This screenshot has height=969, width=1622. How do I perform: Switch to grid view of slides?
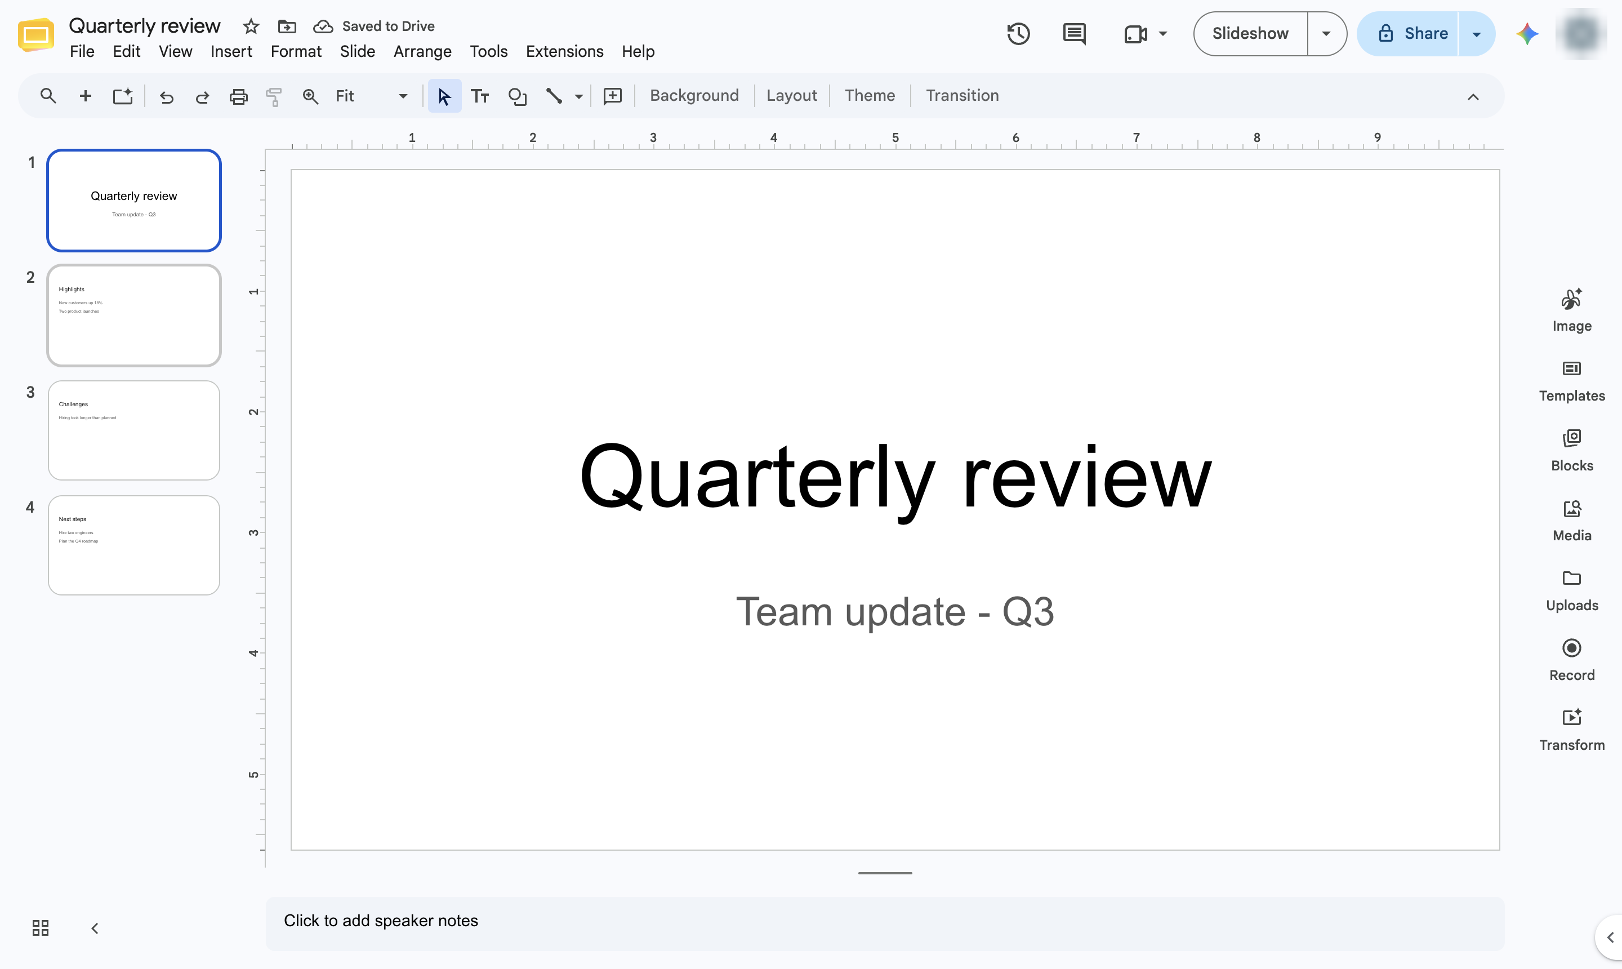[41, 928]
